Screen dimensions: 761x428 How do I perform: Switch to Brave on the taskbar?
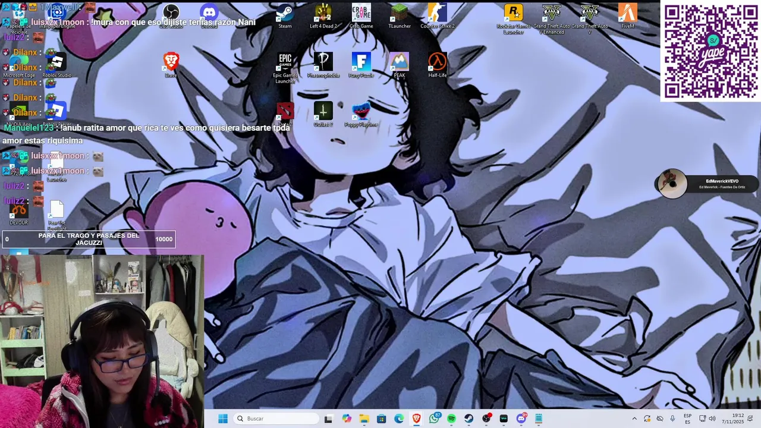point(417,418)
